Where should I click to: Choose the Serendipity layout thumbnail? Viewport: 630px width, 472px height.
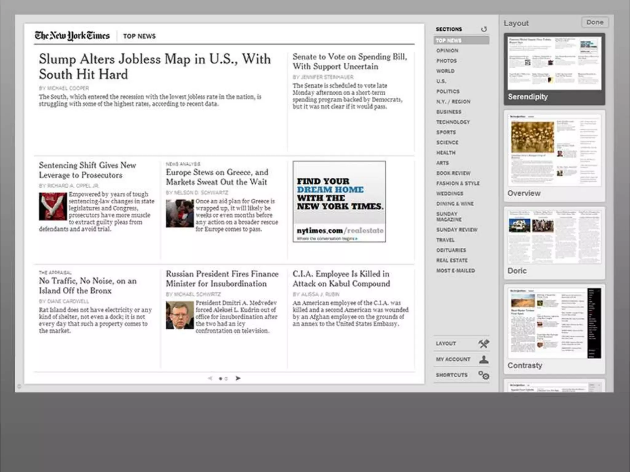(x=554, y=64)
